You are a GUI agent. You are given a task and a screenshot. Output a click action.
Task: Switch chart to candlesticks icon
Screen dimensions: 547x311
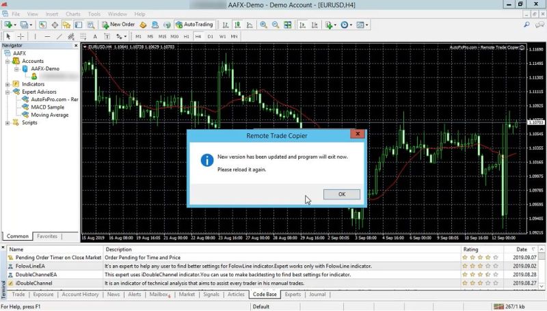tap(236, 25)
